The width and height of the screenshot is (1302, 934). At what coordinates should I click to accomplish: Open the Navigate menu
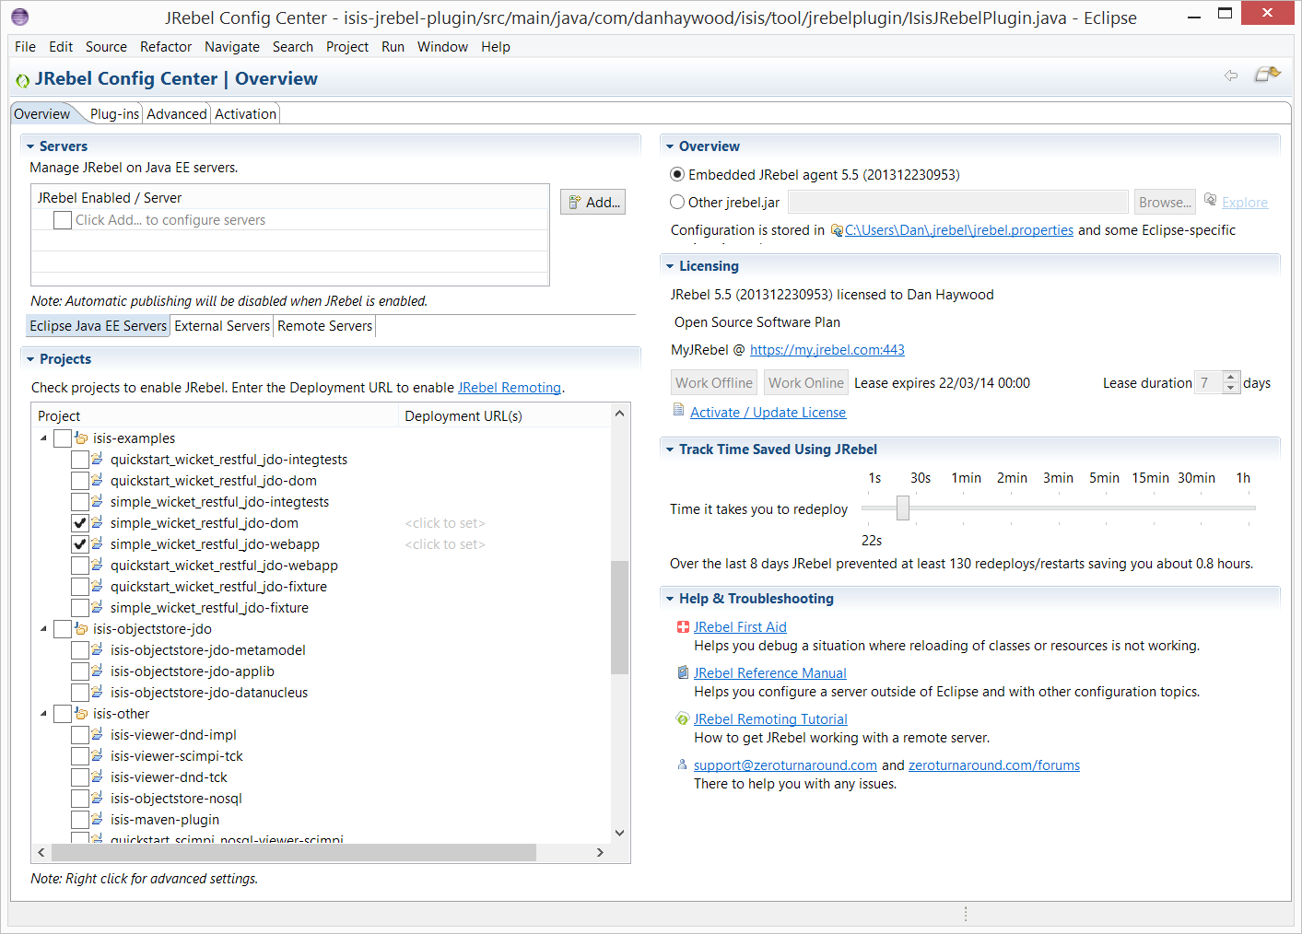(x=232, y=47)
